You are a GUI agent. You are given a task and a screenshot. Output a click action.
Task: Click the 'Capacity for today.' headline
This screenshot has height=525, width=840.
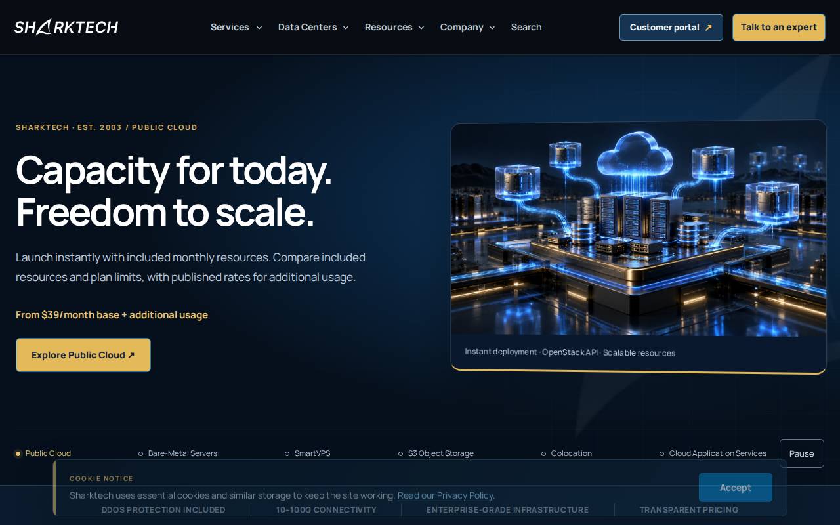[x=174, y=169]
